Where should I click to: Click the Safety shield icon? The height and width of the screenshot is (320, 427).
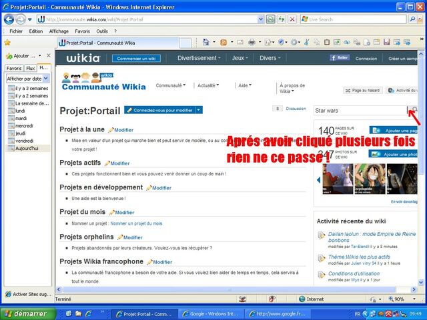click(x=282, y=42)
